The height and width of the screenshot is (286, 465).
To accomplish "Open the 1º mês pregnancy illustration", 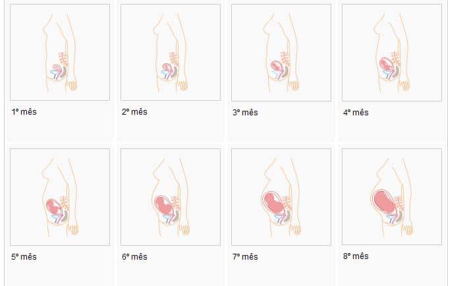I will (60, 52).
